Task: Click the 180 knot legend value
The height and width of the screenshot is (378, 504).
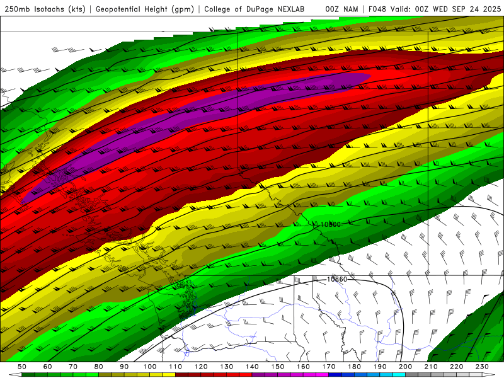Action: click(x=354, y=367)
